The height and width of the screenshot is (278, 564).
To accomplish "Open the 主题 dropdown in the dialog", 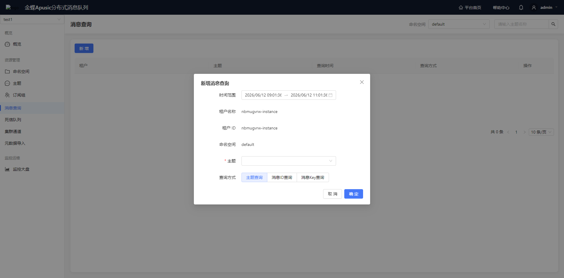I will 288,161.
